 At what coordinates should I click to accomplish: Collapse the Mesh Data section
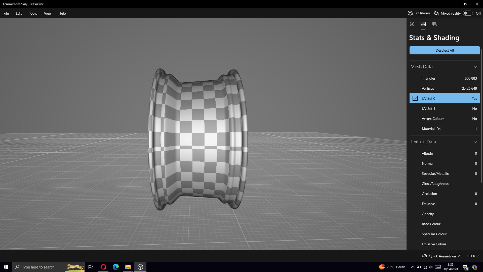click(475, 67)
